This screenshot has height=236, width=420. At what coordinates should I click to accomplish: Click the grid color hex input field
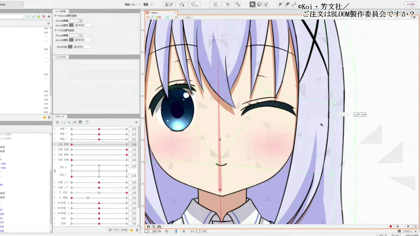(x=82, y=47)
